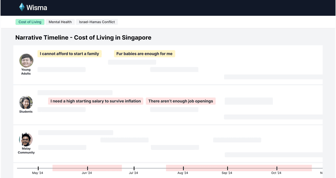Click the Malay Community avatar photo

(x=26, y=139)
